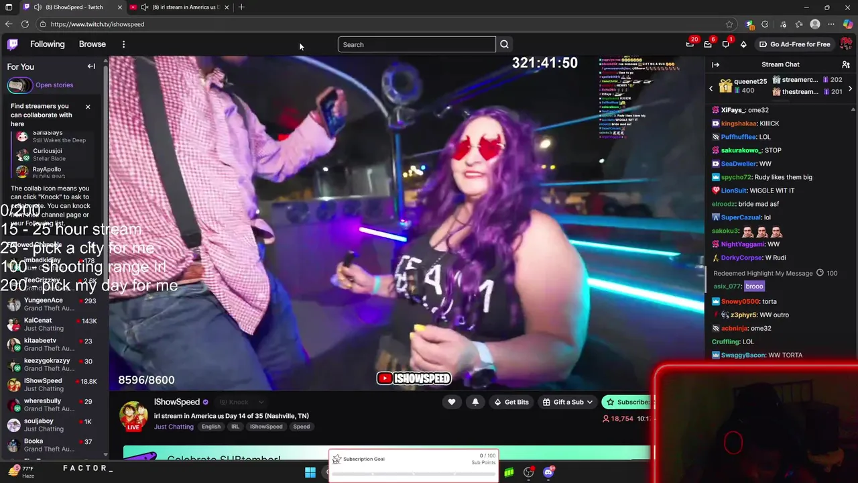Open the Browse page
Image resolution: width=858 pixels, height=483 pixels.
point(93,44)
